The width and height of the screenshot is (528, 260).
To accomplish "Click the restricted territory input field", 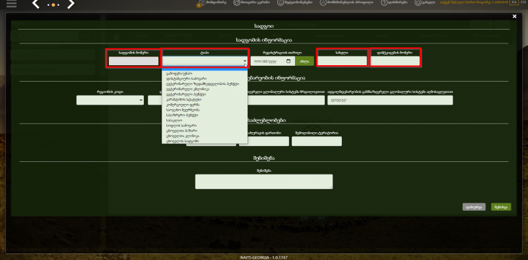I will pos(317,141).
